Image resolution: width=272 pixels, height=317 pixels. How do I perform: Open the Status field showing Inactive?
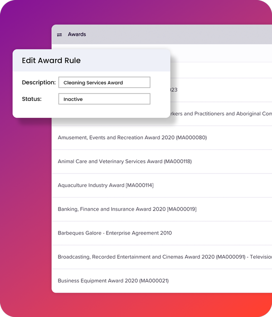pos(104,99)
